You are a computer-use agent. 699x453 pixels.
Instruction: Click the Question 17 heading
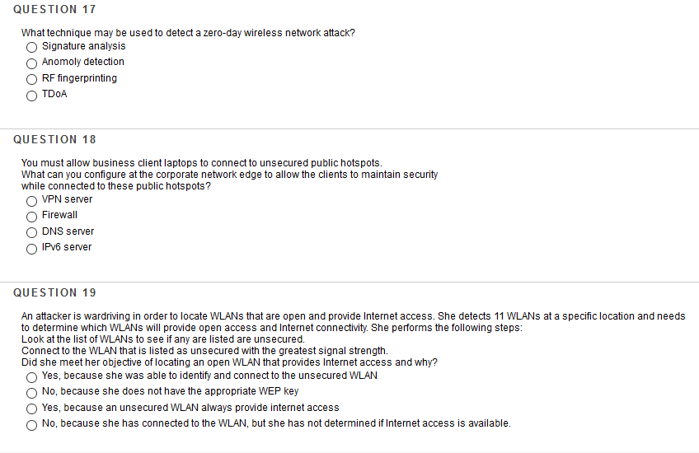point(54,9)
